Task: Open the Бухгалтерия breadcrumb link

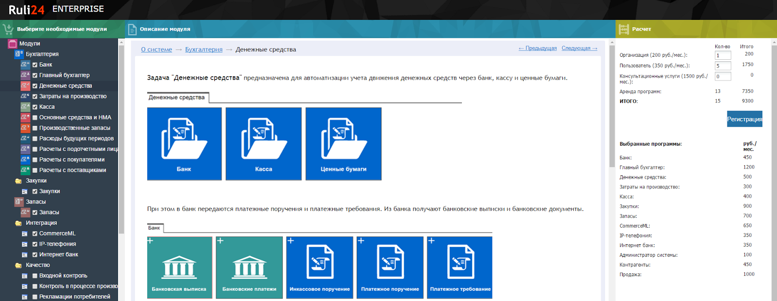Action: click(x=204, y=50)
